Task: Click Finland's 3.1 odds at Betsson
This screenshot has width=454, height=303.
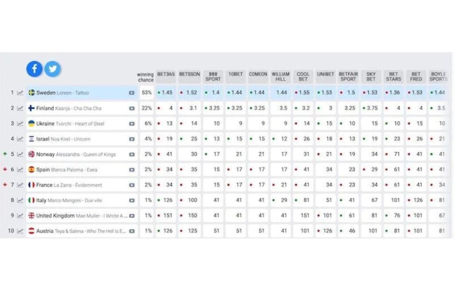Action: (x=189, y=108)
